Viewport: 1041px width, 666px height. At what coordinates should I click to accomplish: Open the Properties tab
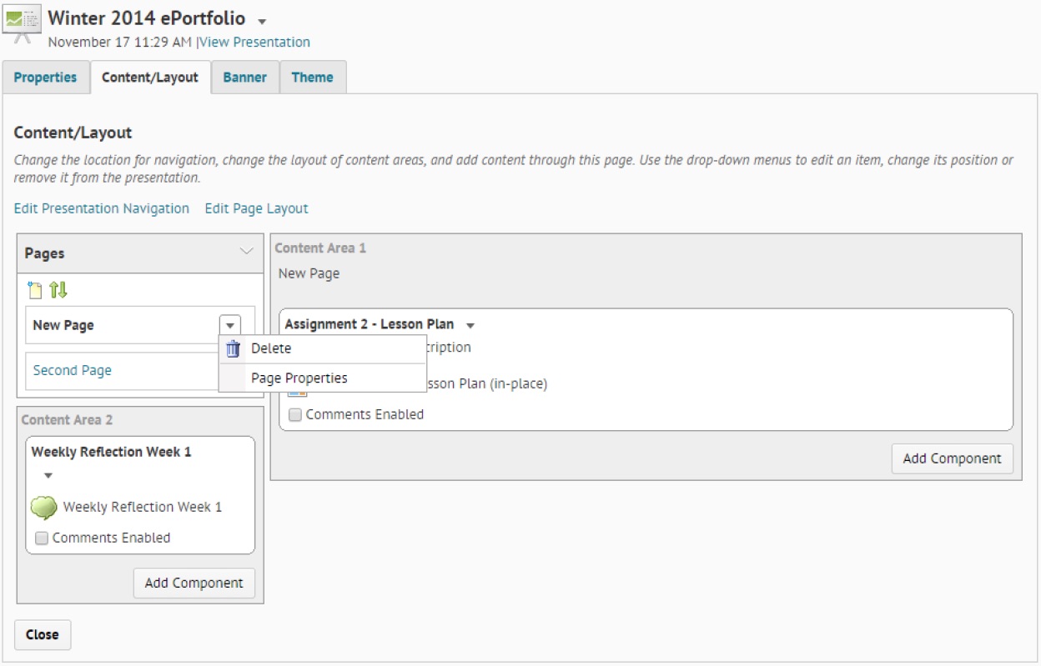tap(45, 78)
